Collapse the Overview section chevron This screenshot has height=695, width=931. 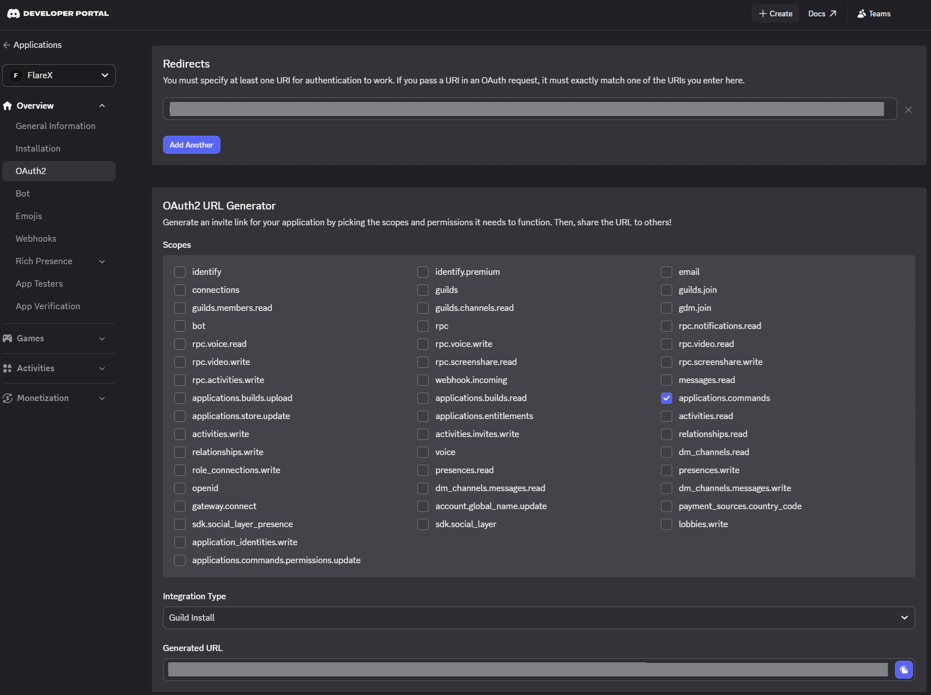point(102,106)
